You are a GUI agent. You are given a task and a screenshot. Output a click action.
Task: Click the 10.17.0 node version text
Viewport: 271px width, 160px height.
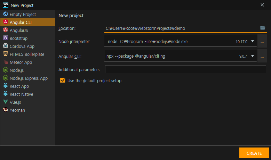click(241, 42)
